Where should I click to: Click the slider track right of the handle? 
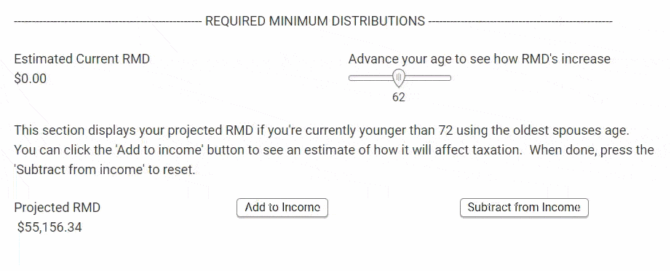[x=427, y=78]
